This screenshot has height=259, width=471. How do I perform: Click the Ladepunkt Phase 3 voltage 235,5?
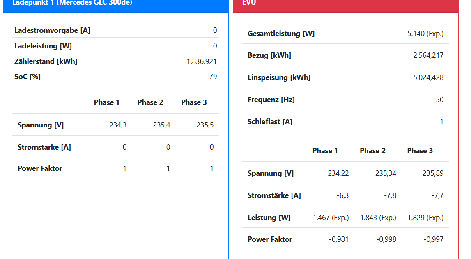[205, 125]
